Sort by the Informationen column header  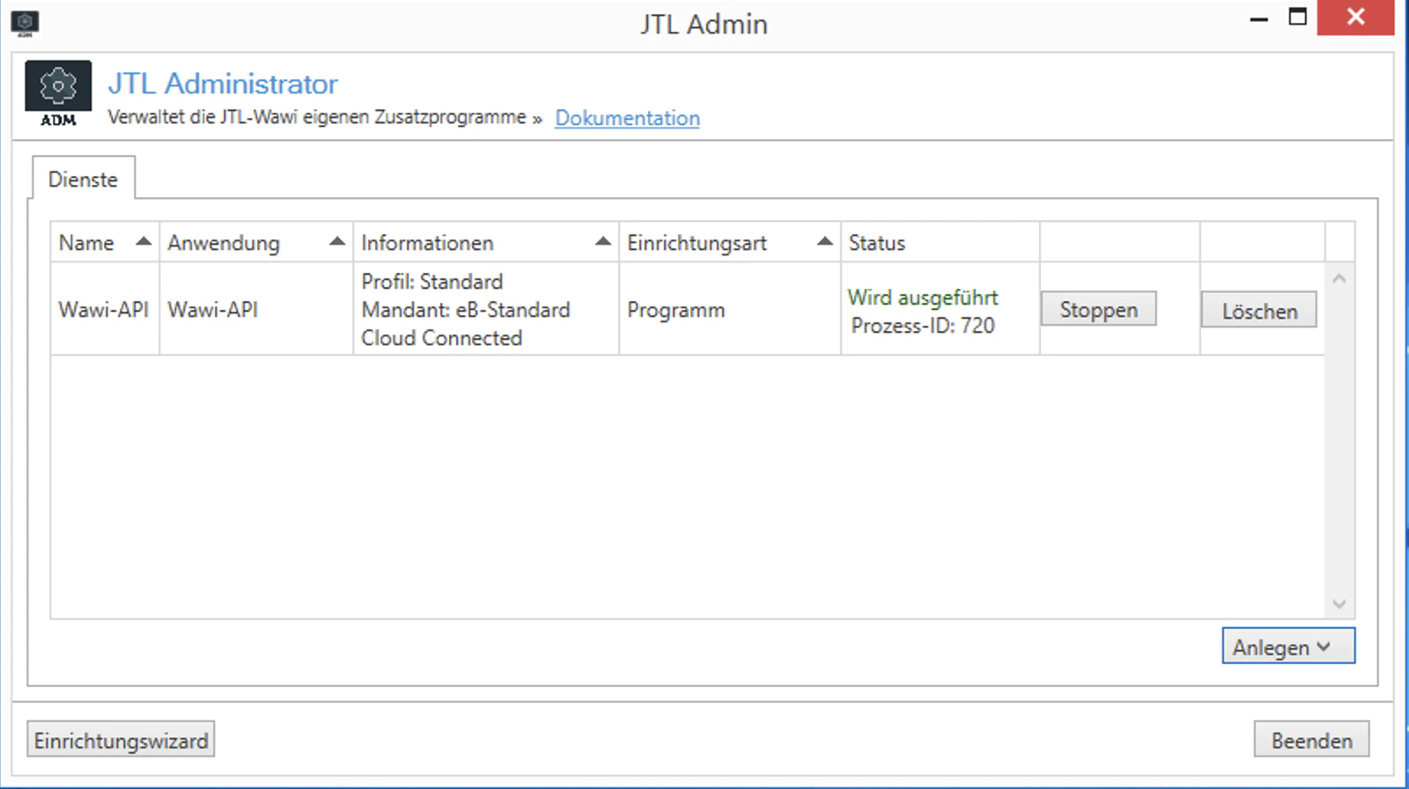(486, 242)
